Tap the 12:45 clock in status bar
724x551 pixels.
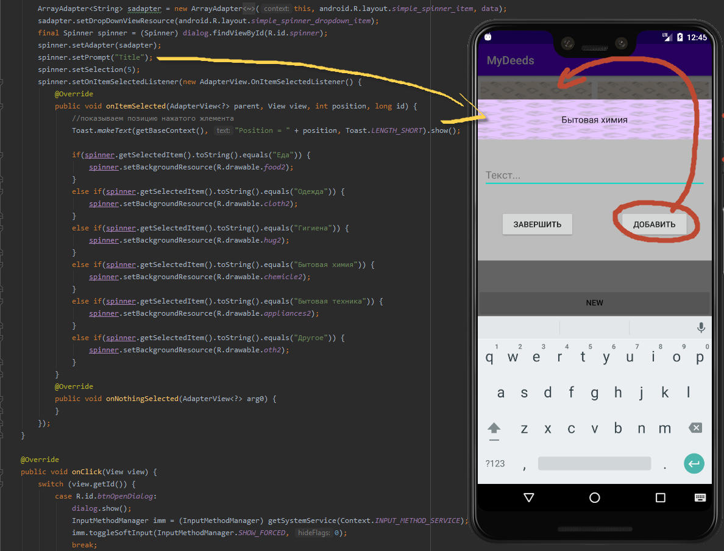tap(697, 37)
